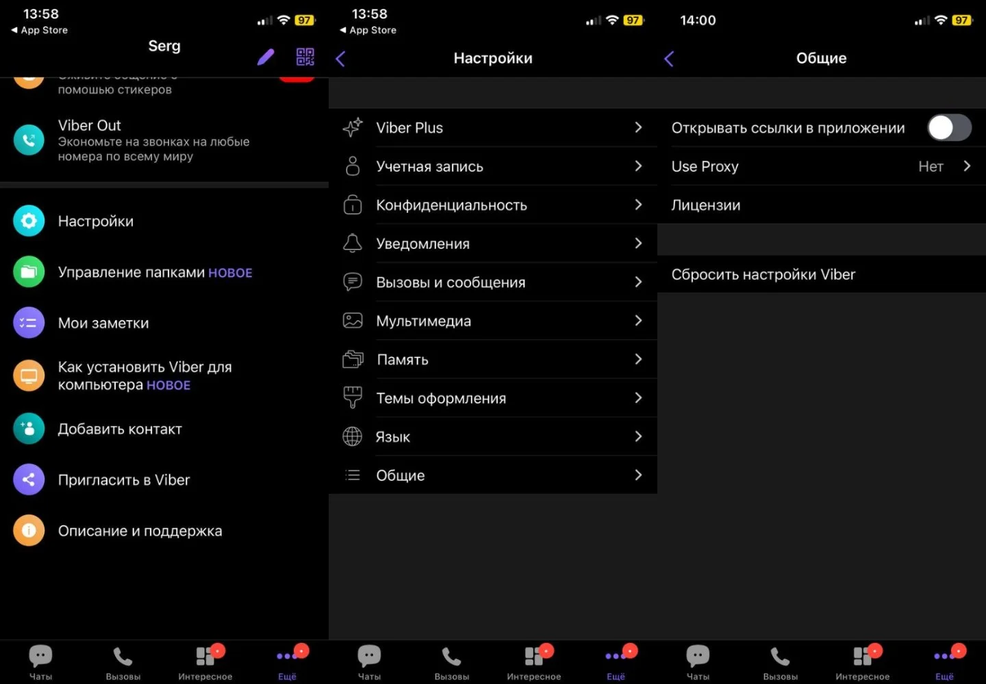
Task: Click the Память folders icon
Action: coord(353,359)
